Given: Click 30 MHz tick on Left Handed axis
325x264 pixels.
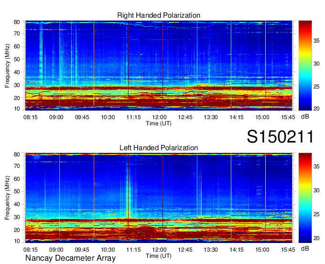Looking at the screenshot, I should point(17,217).
